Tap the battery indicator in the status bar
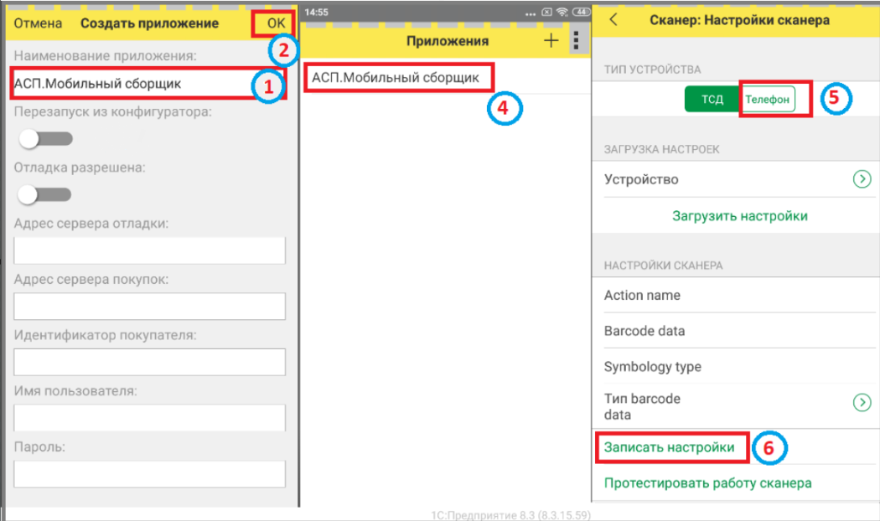Screen dimensions: 880x521 [x=581, y=12]
